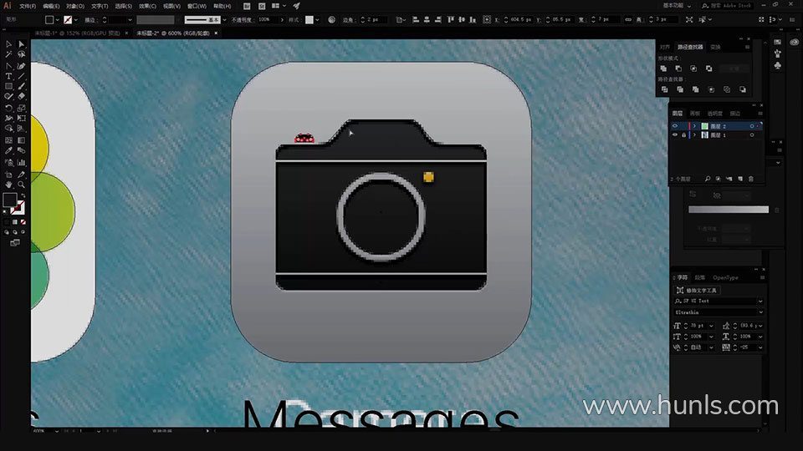This screenshot has height=451, width=803.
Task: Click the gradient slider bar in Gradient panel
Action: tap(729, 209)
